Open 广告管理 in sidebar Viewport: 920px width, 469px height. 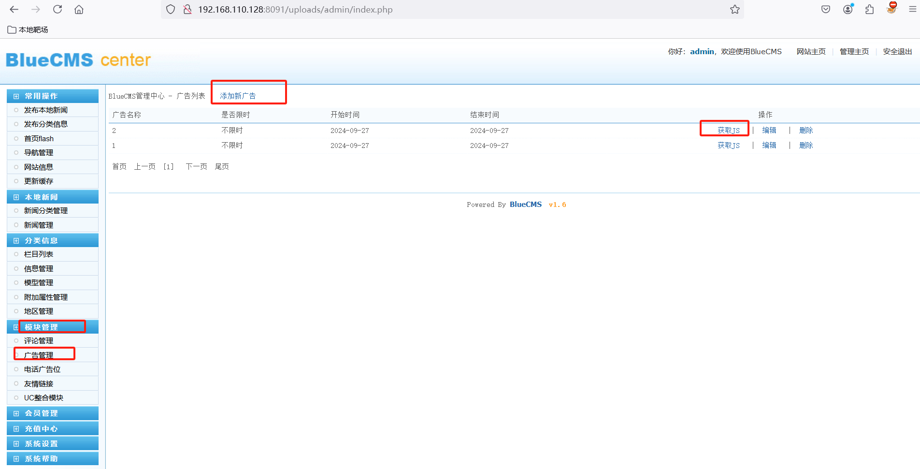tap(39, 355)
